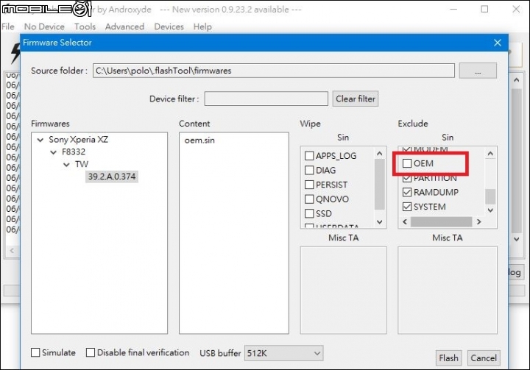Minimize the main Flashtool window

pos(453,9)
